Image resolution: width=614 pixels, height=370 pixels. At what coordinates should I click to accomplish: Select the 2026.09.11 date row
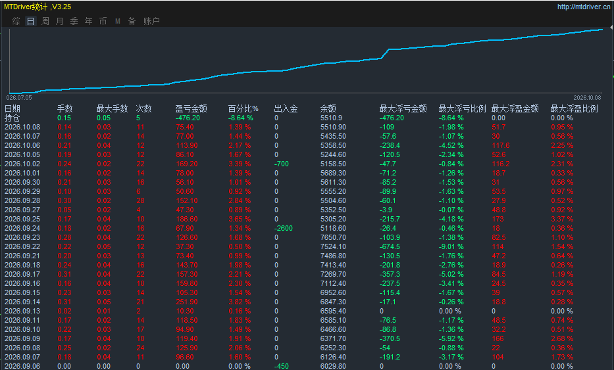click(x=22, y=320)
